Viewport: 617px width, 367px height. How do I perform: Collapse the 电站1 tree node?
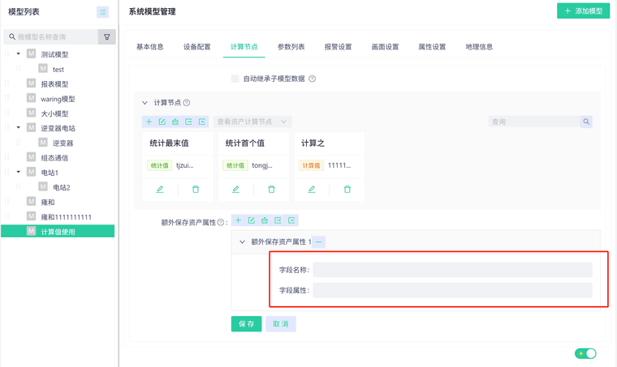click(x=19, y=172)
